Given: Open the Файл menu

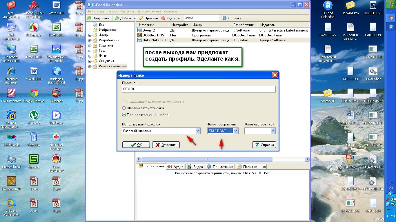Looking at the screenshot, I should tap(91, 11).
